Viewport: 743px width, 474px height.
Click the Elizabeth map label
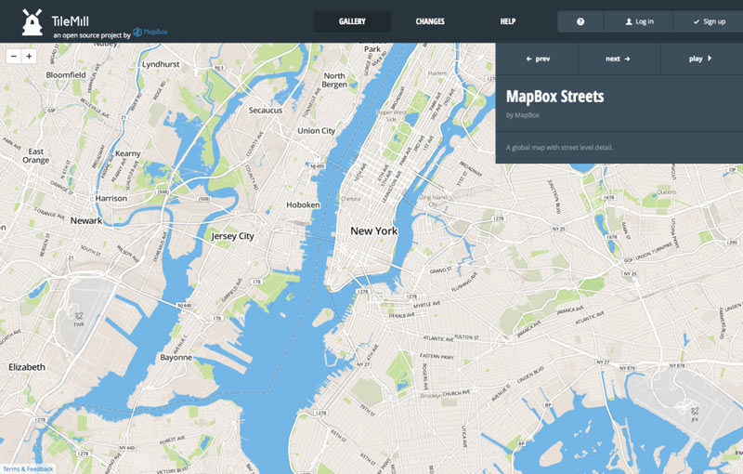27,367
